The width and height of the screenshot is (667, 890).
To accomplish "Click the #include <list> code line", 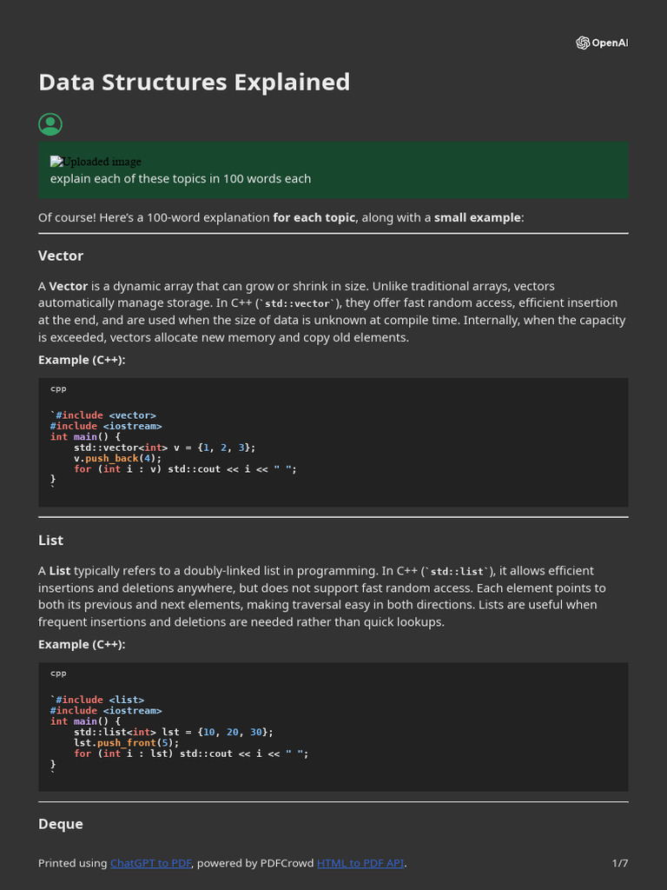I will point(100,700).
